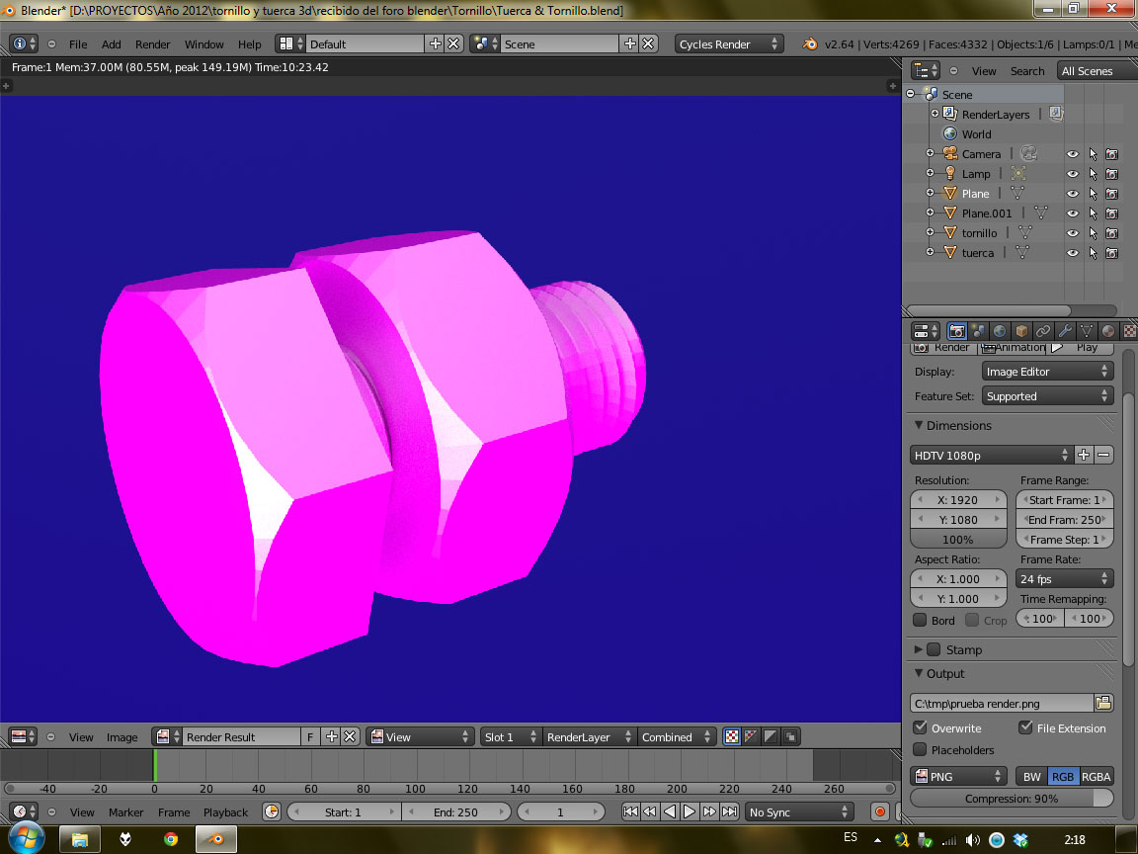Expand the Stamp panel
Screen dimensions: 1138x854
(x=919, y=649)
